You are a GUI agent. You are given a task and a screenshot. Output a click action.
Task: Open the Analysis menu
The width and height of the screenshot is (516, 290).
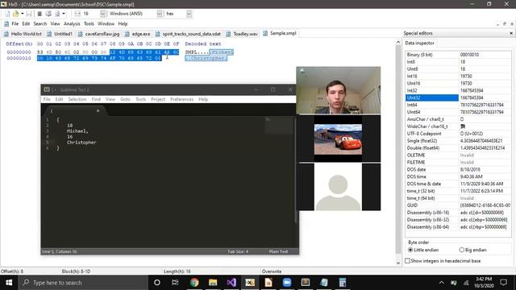(x=72, y=23)
